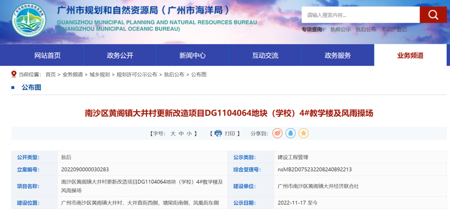Click the 公开类型 label
450x214 pixels.
[x=28, y=157]
